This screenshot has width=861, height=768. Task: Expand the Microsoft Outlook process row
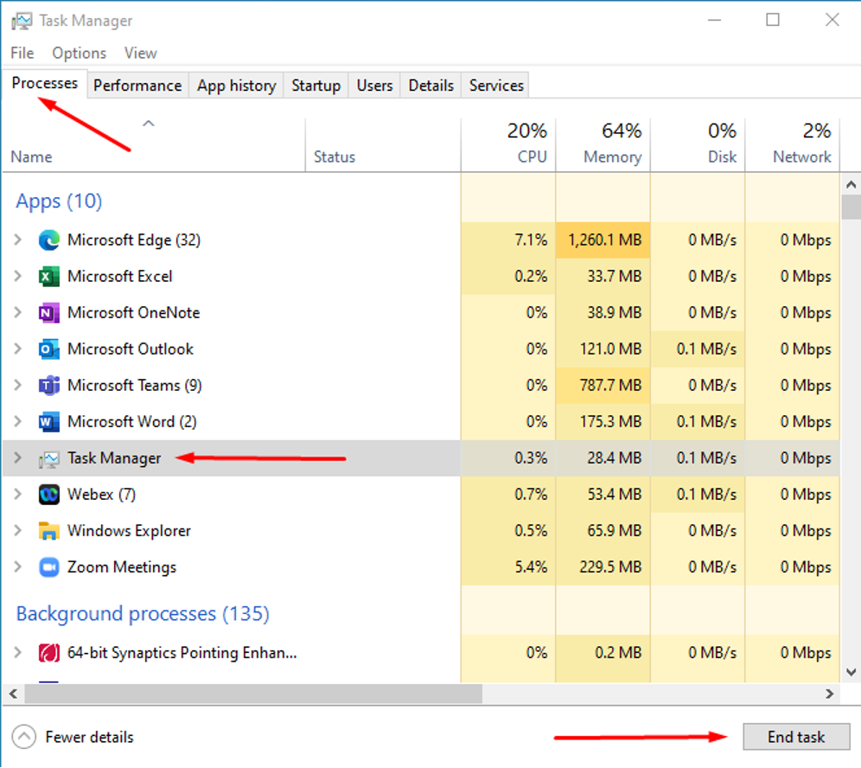[x=17, y=349]
